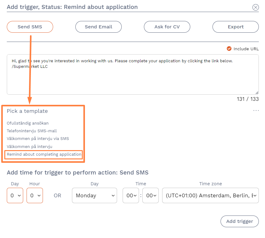
Task: Choose Välkommen på intervju via SMS template
Action: tap(38, 139)
